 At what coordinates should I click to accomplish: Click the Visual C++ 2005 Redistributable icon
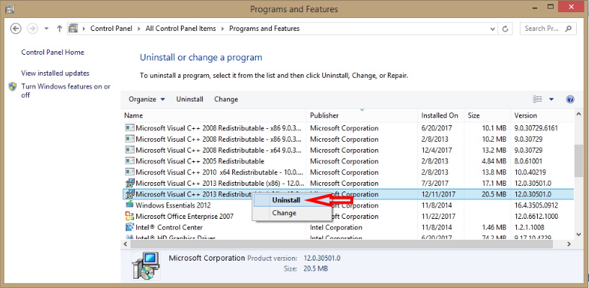point(130,161)
